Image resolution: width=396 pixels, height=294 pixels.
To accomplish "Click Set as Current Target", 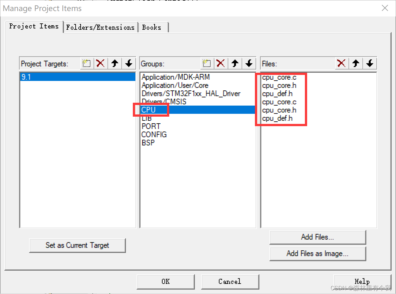I will [x=77, y=245].
